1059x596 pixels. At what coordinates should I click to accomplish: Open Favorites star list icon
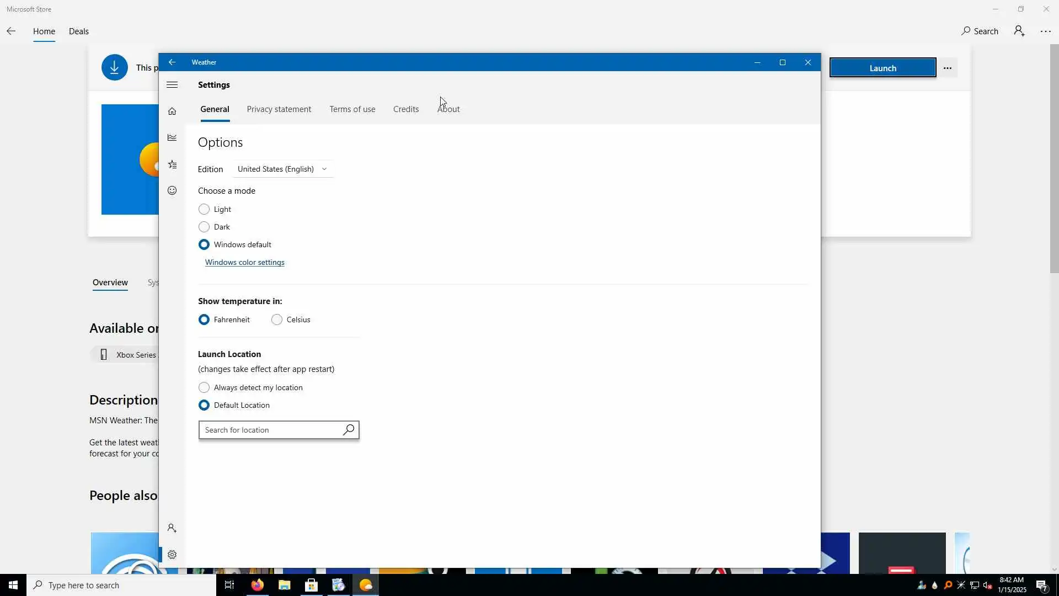[172, 164]
